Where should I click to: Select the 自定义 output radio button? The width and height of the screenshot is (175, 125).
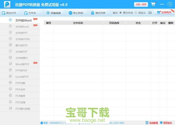point(136,13)
